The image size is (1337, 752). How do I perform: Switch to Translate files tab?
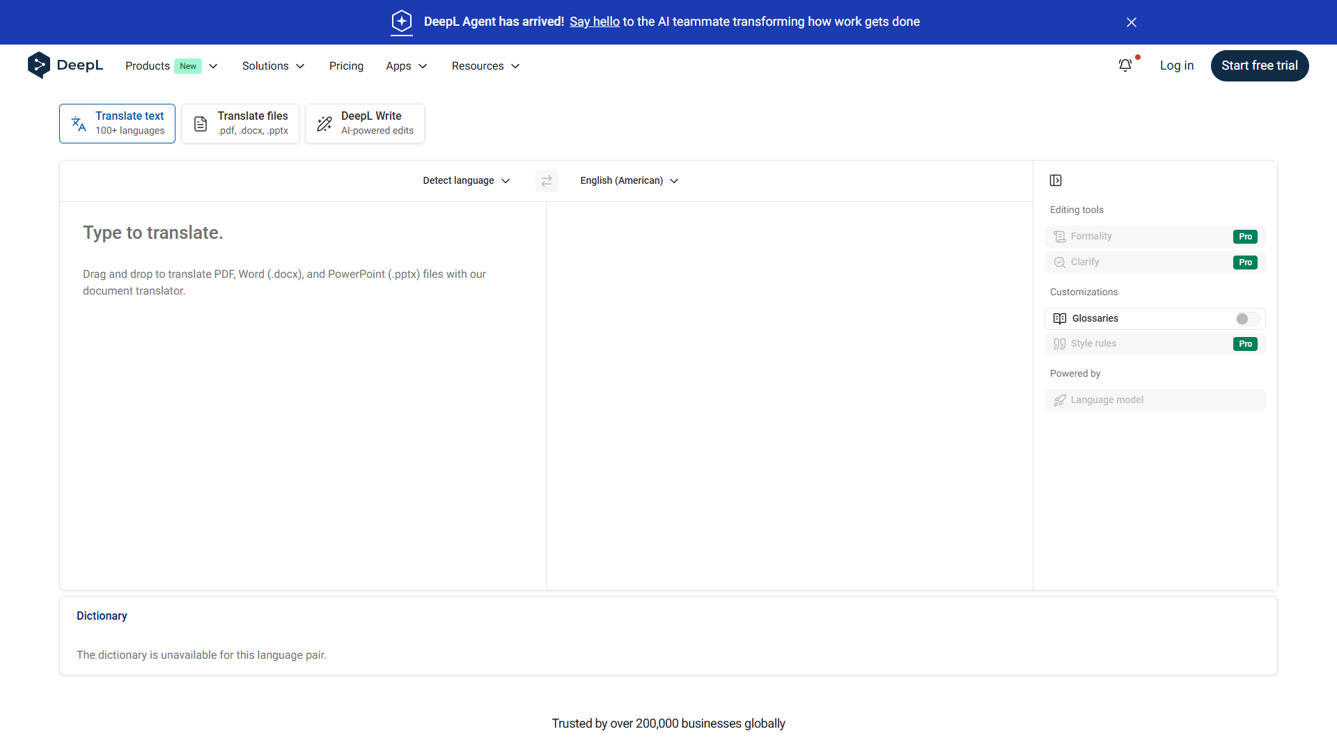240,124
